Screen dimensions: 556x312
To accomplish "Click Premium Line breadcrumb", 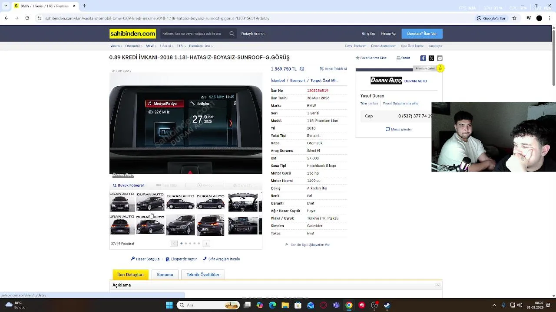I will [199, 46].
